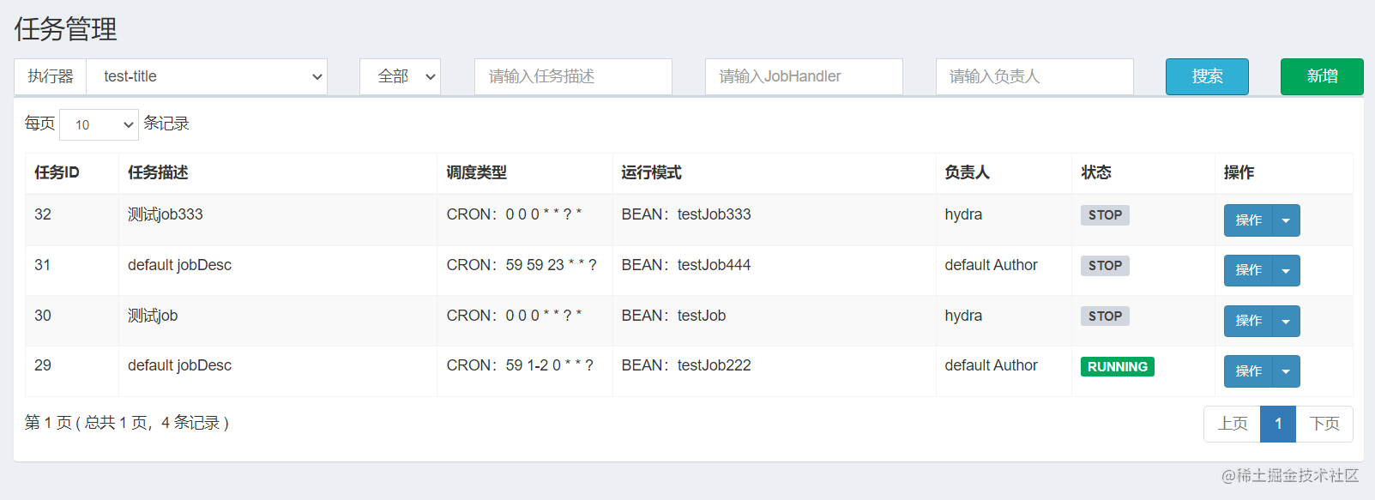Click the STOP status badge for task 30
The width and height of the screenshot is (1375, 500).
tap(1105, 316)
